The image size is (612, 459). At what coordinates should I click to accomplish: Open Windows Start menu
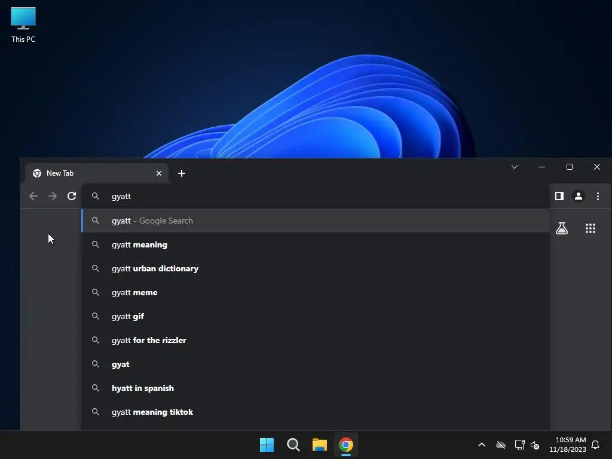(x=267, y=445)
